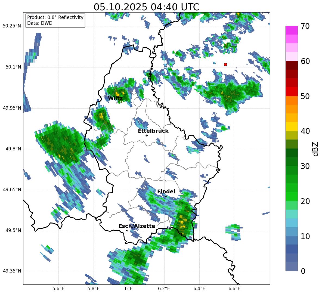
Task: Click the 49.95°N latitude tick label
Action: click(x=12, y=108)
